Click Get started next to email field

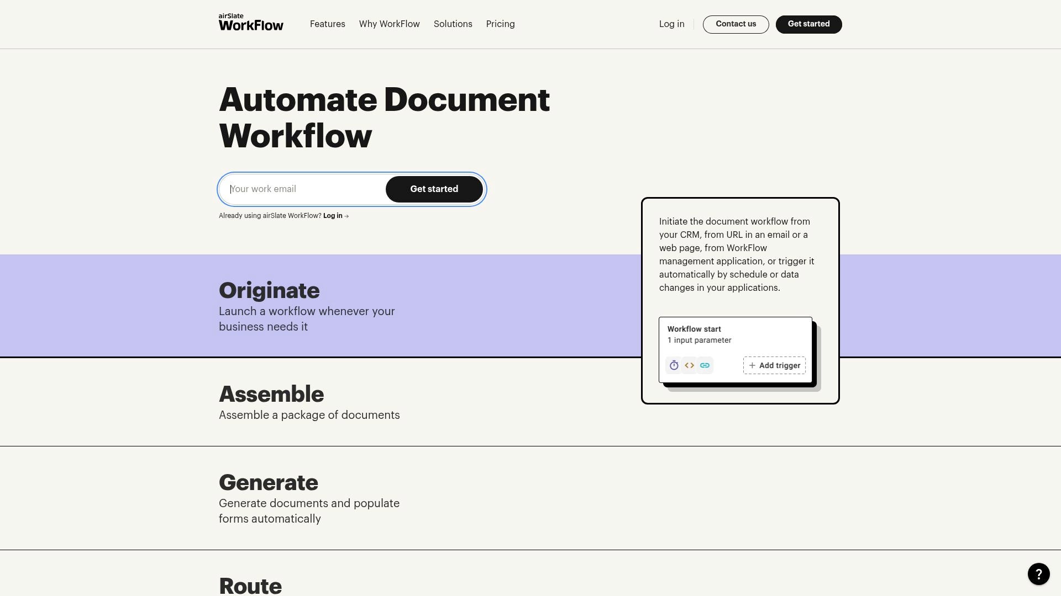[434, 189]
